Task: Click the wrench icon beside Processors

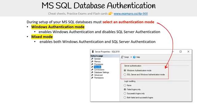Action: (x=92, y=64)
